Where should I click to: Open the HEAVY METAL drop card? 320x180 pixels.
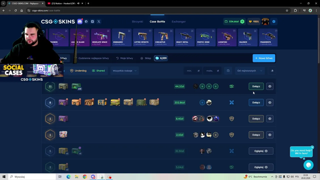pyautogui.click(x=185, y=37)
